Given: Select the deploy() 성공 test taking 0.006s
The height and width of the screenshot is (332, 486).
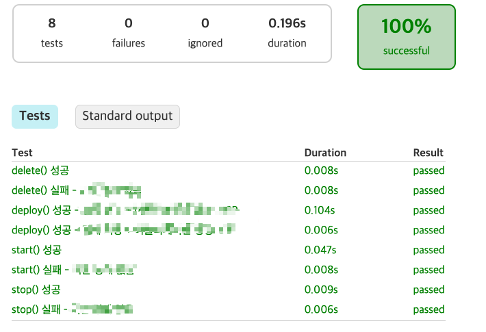Looking at the screenshot, I should (123, 230).
